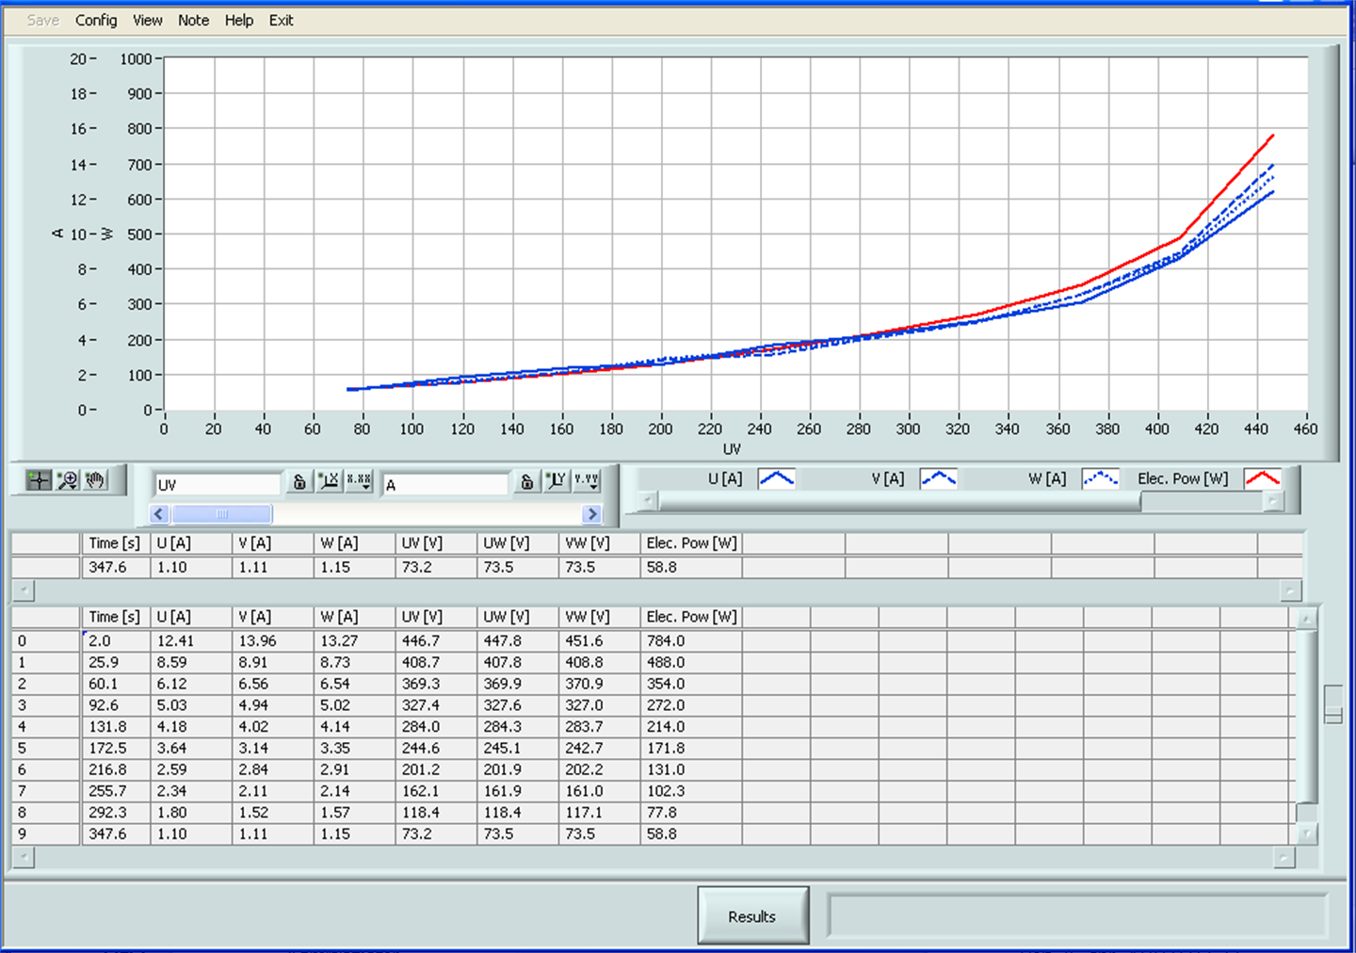
Task: Open the Config menu
Action: [x=96, y=20]
